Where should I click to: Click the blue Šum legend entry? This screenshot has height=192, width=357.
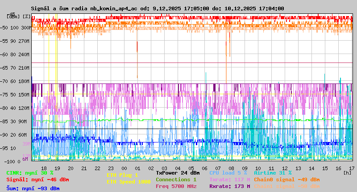[33, 188]
